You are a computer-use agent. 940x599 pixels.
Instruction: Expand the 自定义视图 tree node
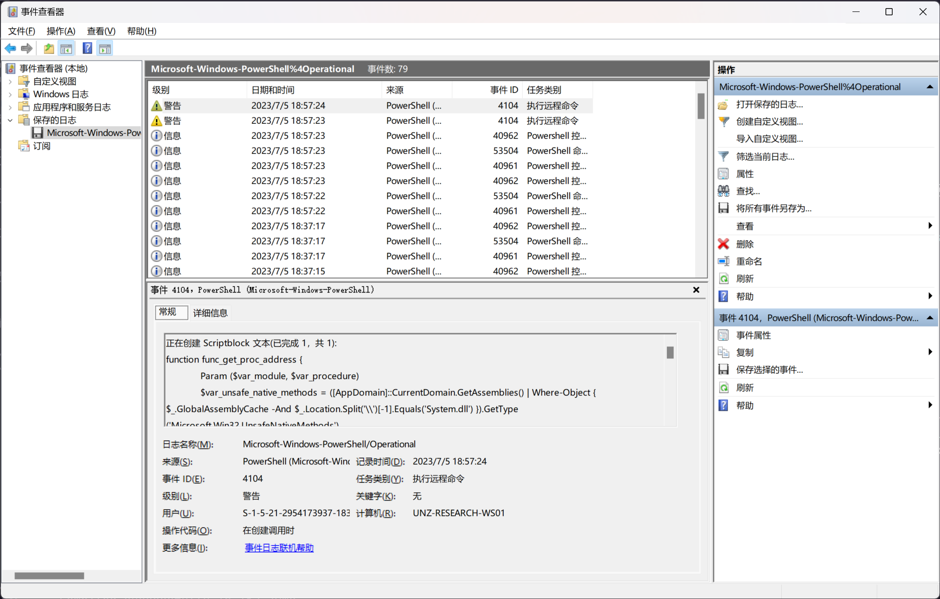(x=10, y=81)
